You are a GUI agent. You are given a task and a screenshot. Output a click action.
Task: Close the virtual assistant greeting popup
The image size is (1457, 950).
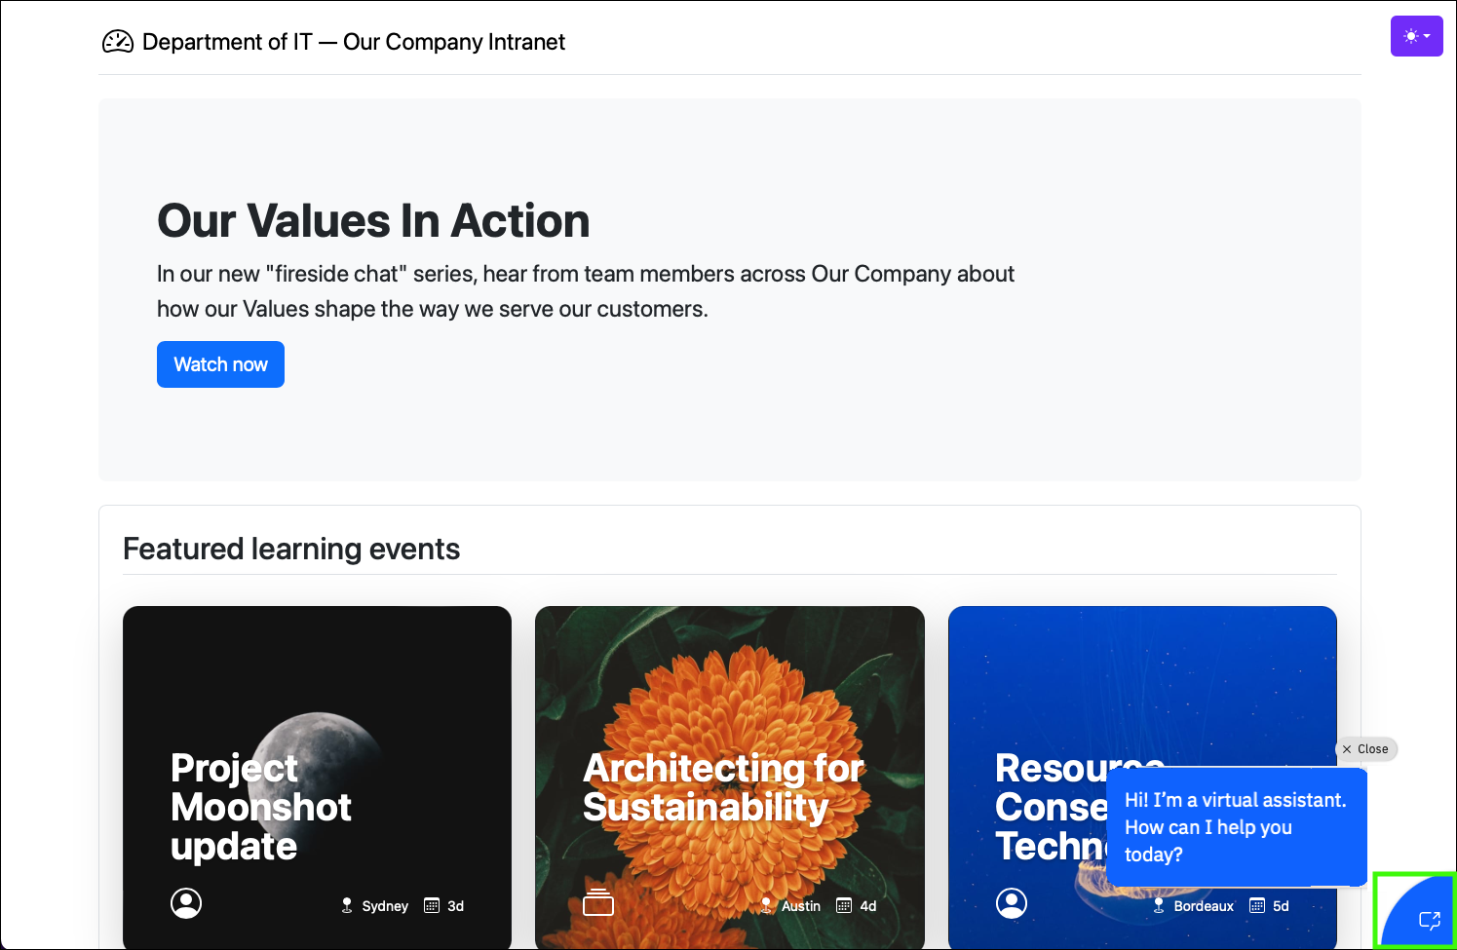(1365, 749)
